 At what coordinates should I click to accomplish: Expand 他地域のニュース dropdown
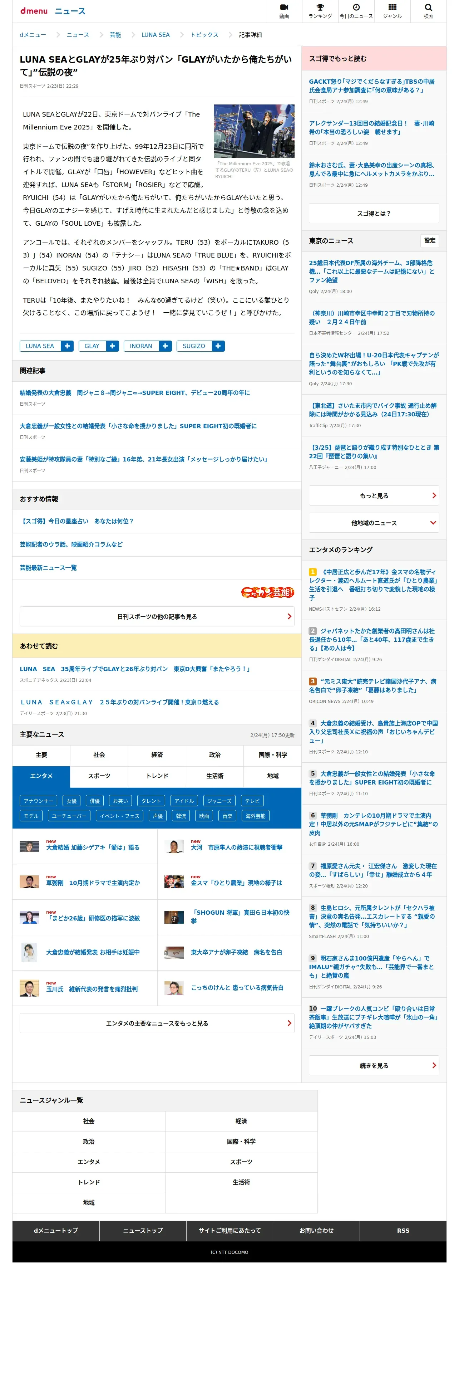tap(374, 523)
